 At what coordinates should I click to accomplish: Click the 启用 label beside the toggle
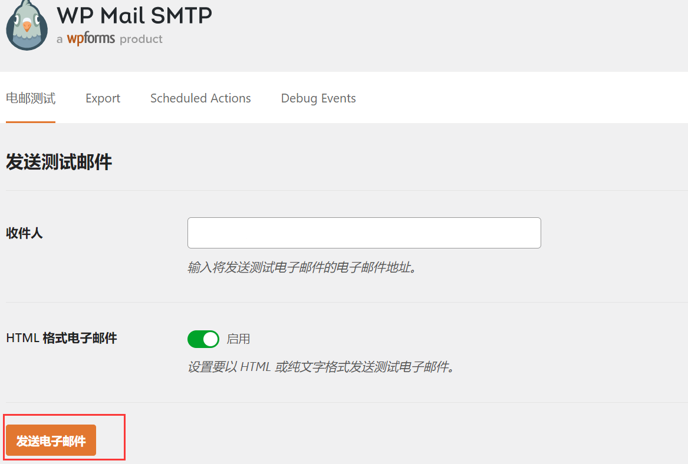[238, 339]
